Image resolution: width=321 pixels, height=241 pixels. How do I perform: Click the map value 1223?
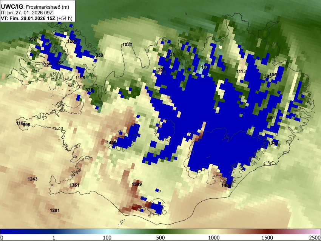click(x=161, y=70)
